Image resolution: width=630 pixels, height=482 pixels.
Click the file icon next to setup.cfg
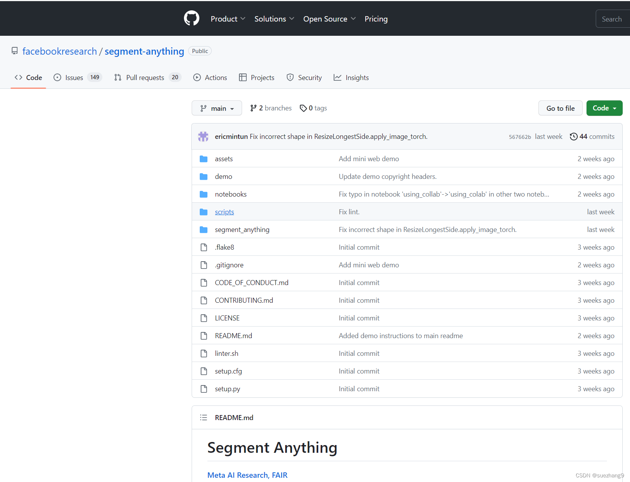click(204, 371)
